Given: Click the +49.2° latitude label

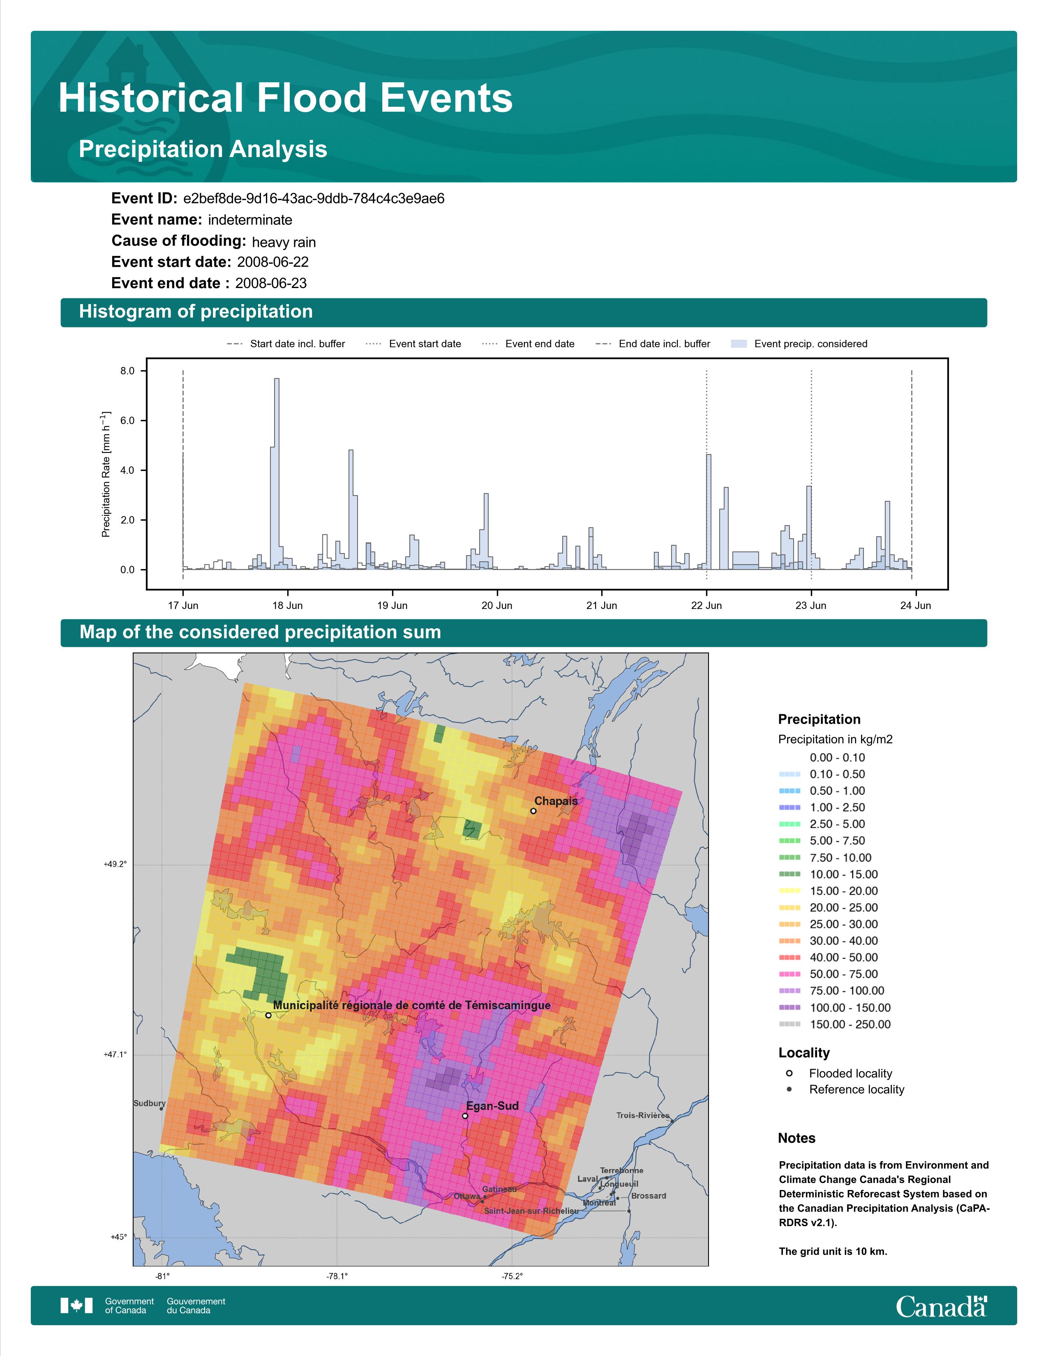Looking at the screenshot, I should [x=115, y=864].
